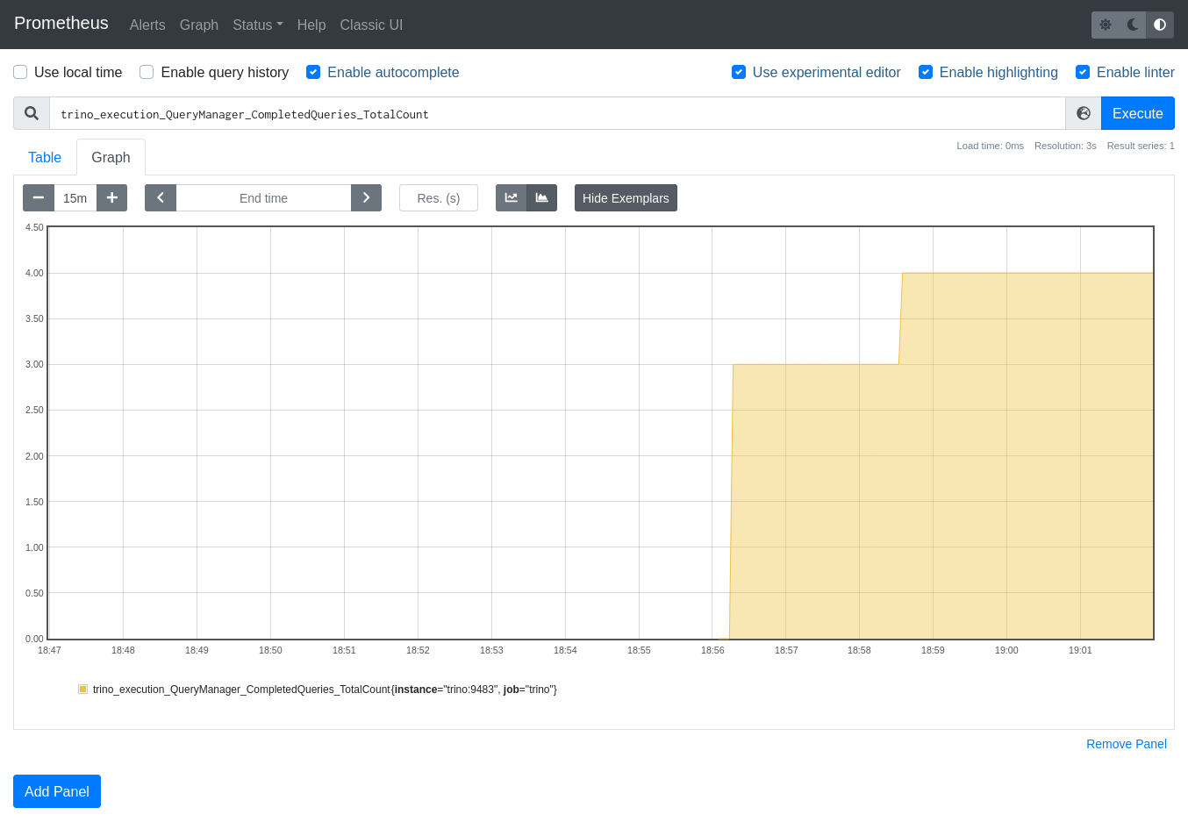Disable the Enable linter checkbox
The image size is (1188, 822).
pos(1082,72)
